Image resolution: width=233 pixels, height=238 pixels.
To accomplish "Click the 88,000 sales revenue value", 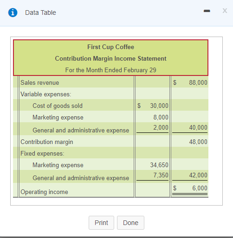I will pos(198,82).
